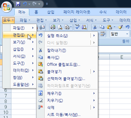Click the undo icon right of format painter
Screen dimensions: 131x118
pos(128,27)
